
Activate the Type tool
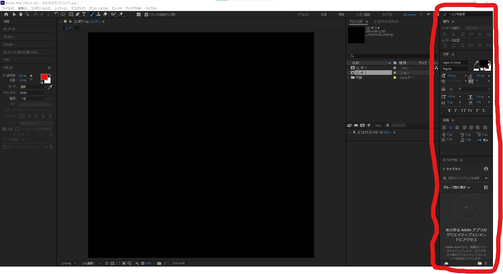84,14
